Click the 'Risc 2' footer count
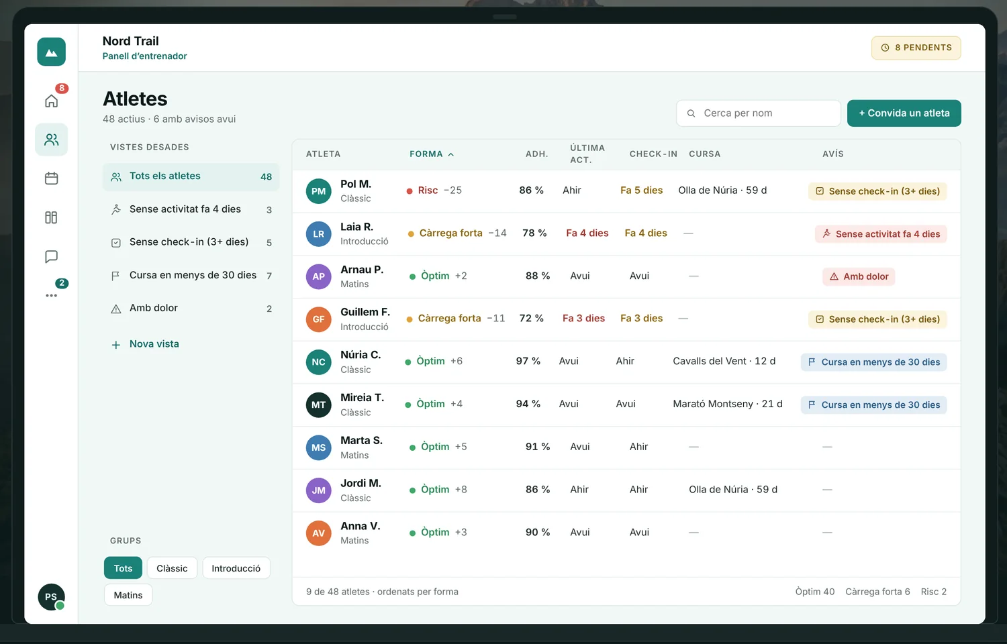 pyautogui.click(x=934, y=592)
